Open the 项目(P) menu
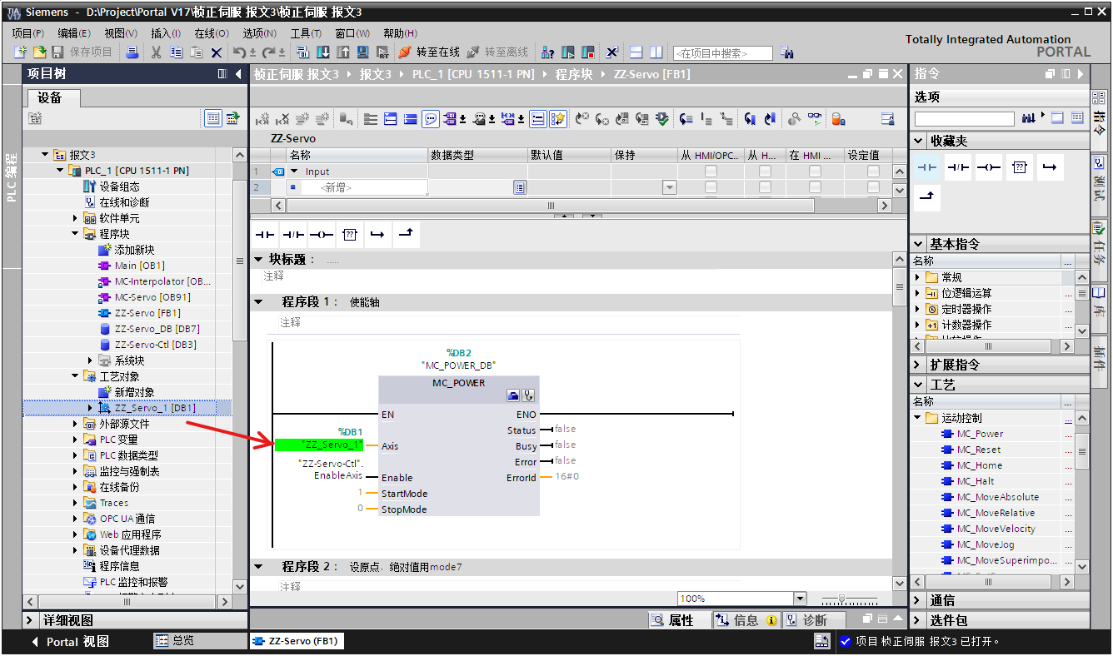This screenshot has width=1113, height=656. click(x=27, y=33)
